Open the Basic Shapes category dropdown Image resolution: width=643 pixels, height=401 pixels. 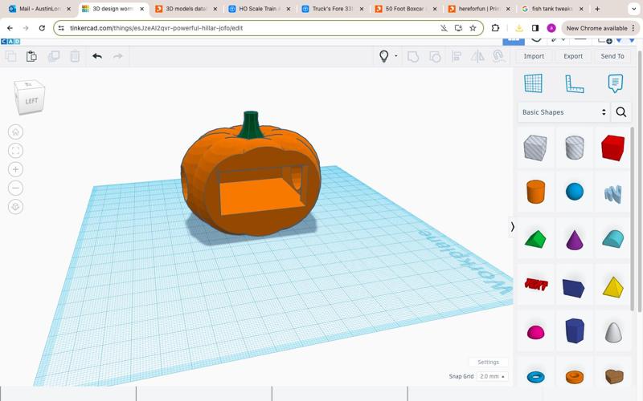563,112
